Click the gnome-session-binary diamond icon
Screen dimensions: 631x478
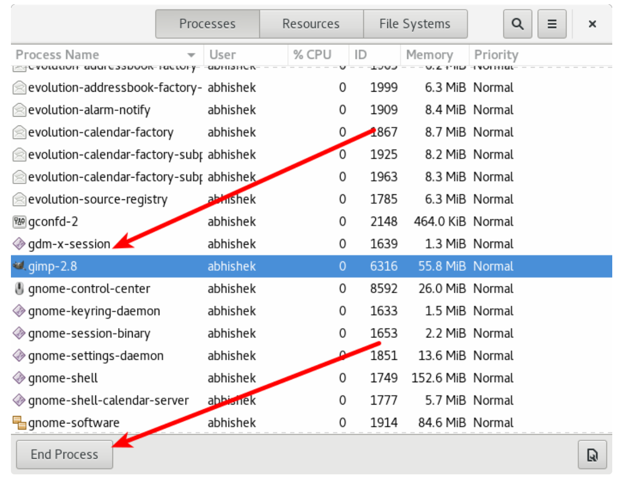pos(19,334)
